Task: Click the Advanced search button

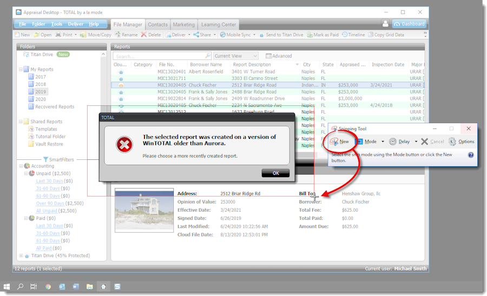Action: [279, 56]
